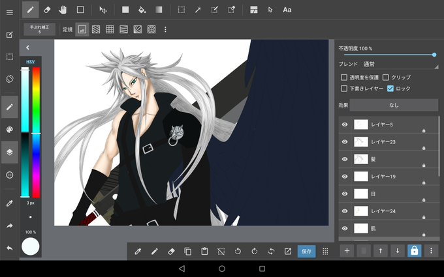Toggle the layers panel sidebar icon

tap(10, 152)
